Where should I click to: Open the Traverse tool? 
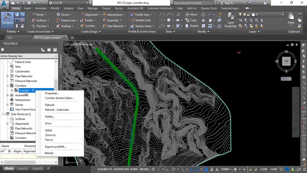[x=40, y=26]
